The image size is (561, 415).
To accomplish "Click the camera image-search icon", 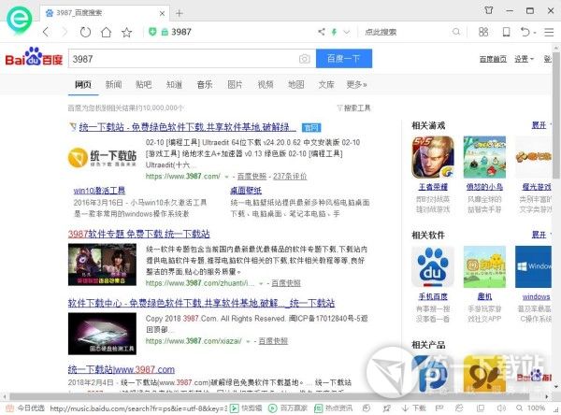I will tap(305, 59).
